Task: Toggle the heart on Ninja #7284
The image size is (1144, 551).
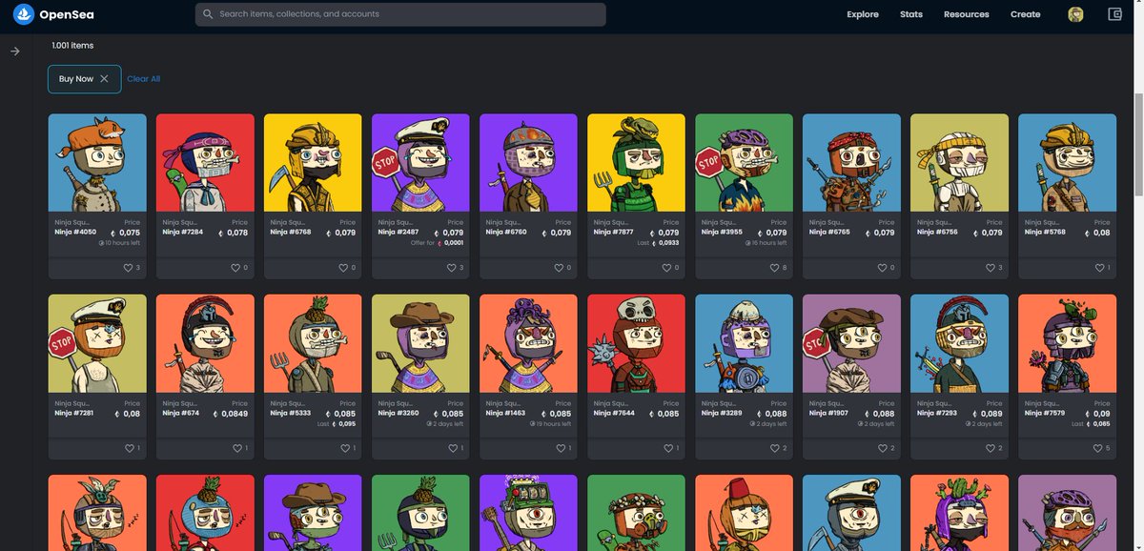Action: point(237,268)
